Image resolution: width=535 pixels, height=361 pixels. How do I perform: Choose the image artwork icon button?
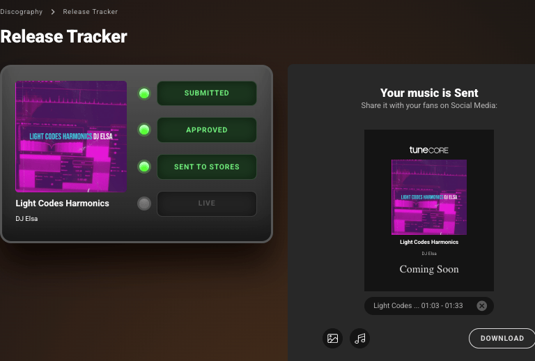click(332, 339)
